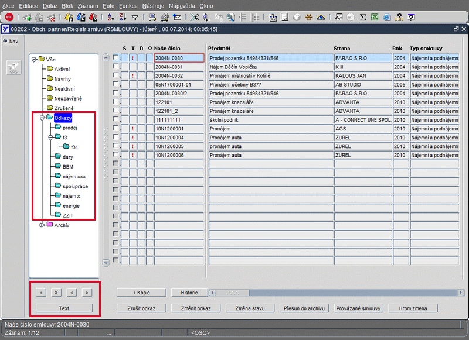Click the enter query icon with question mark

click(69, 18)
